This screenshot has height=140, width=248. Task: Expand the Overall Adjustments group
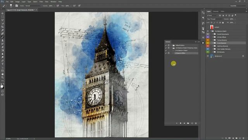[x=212, y=34]
